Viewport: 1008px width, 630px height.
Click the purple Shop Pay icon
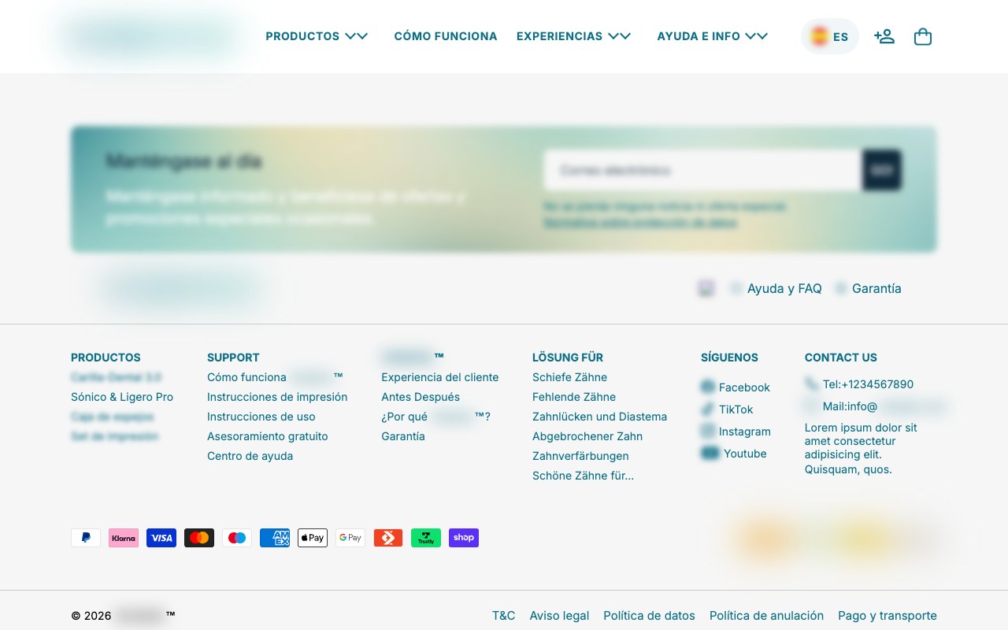point(464,538)
